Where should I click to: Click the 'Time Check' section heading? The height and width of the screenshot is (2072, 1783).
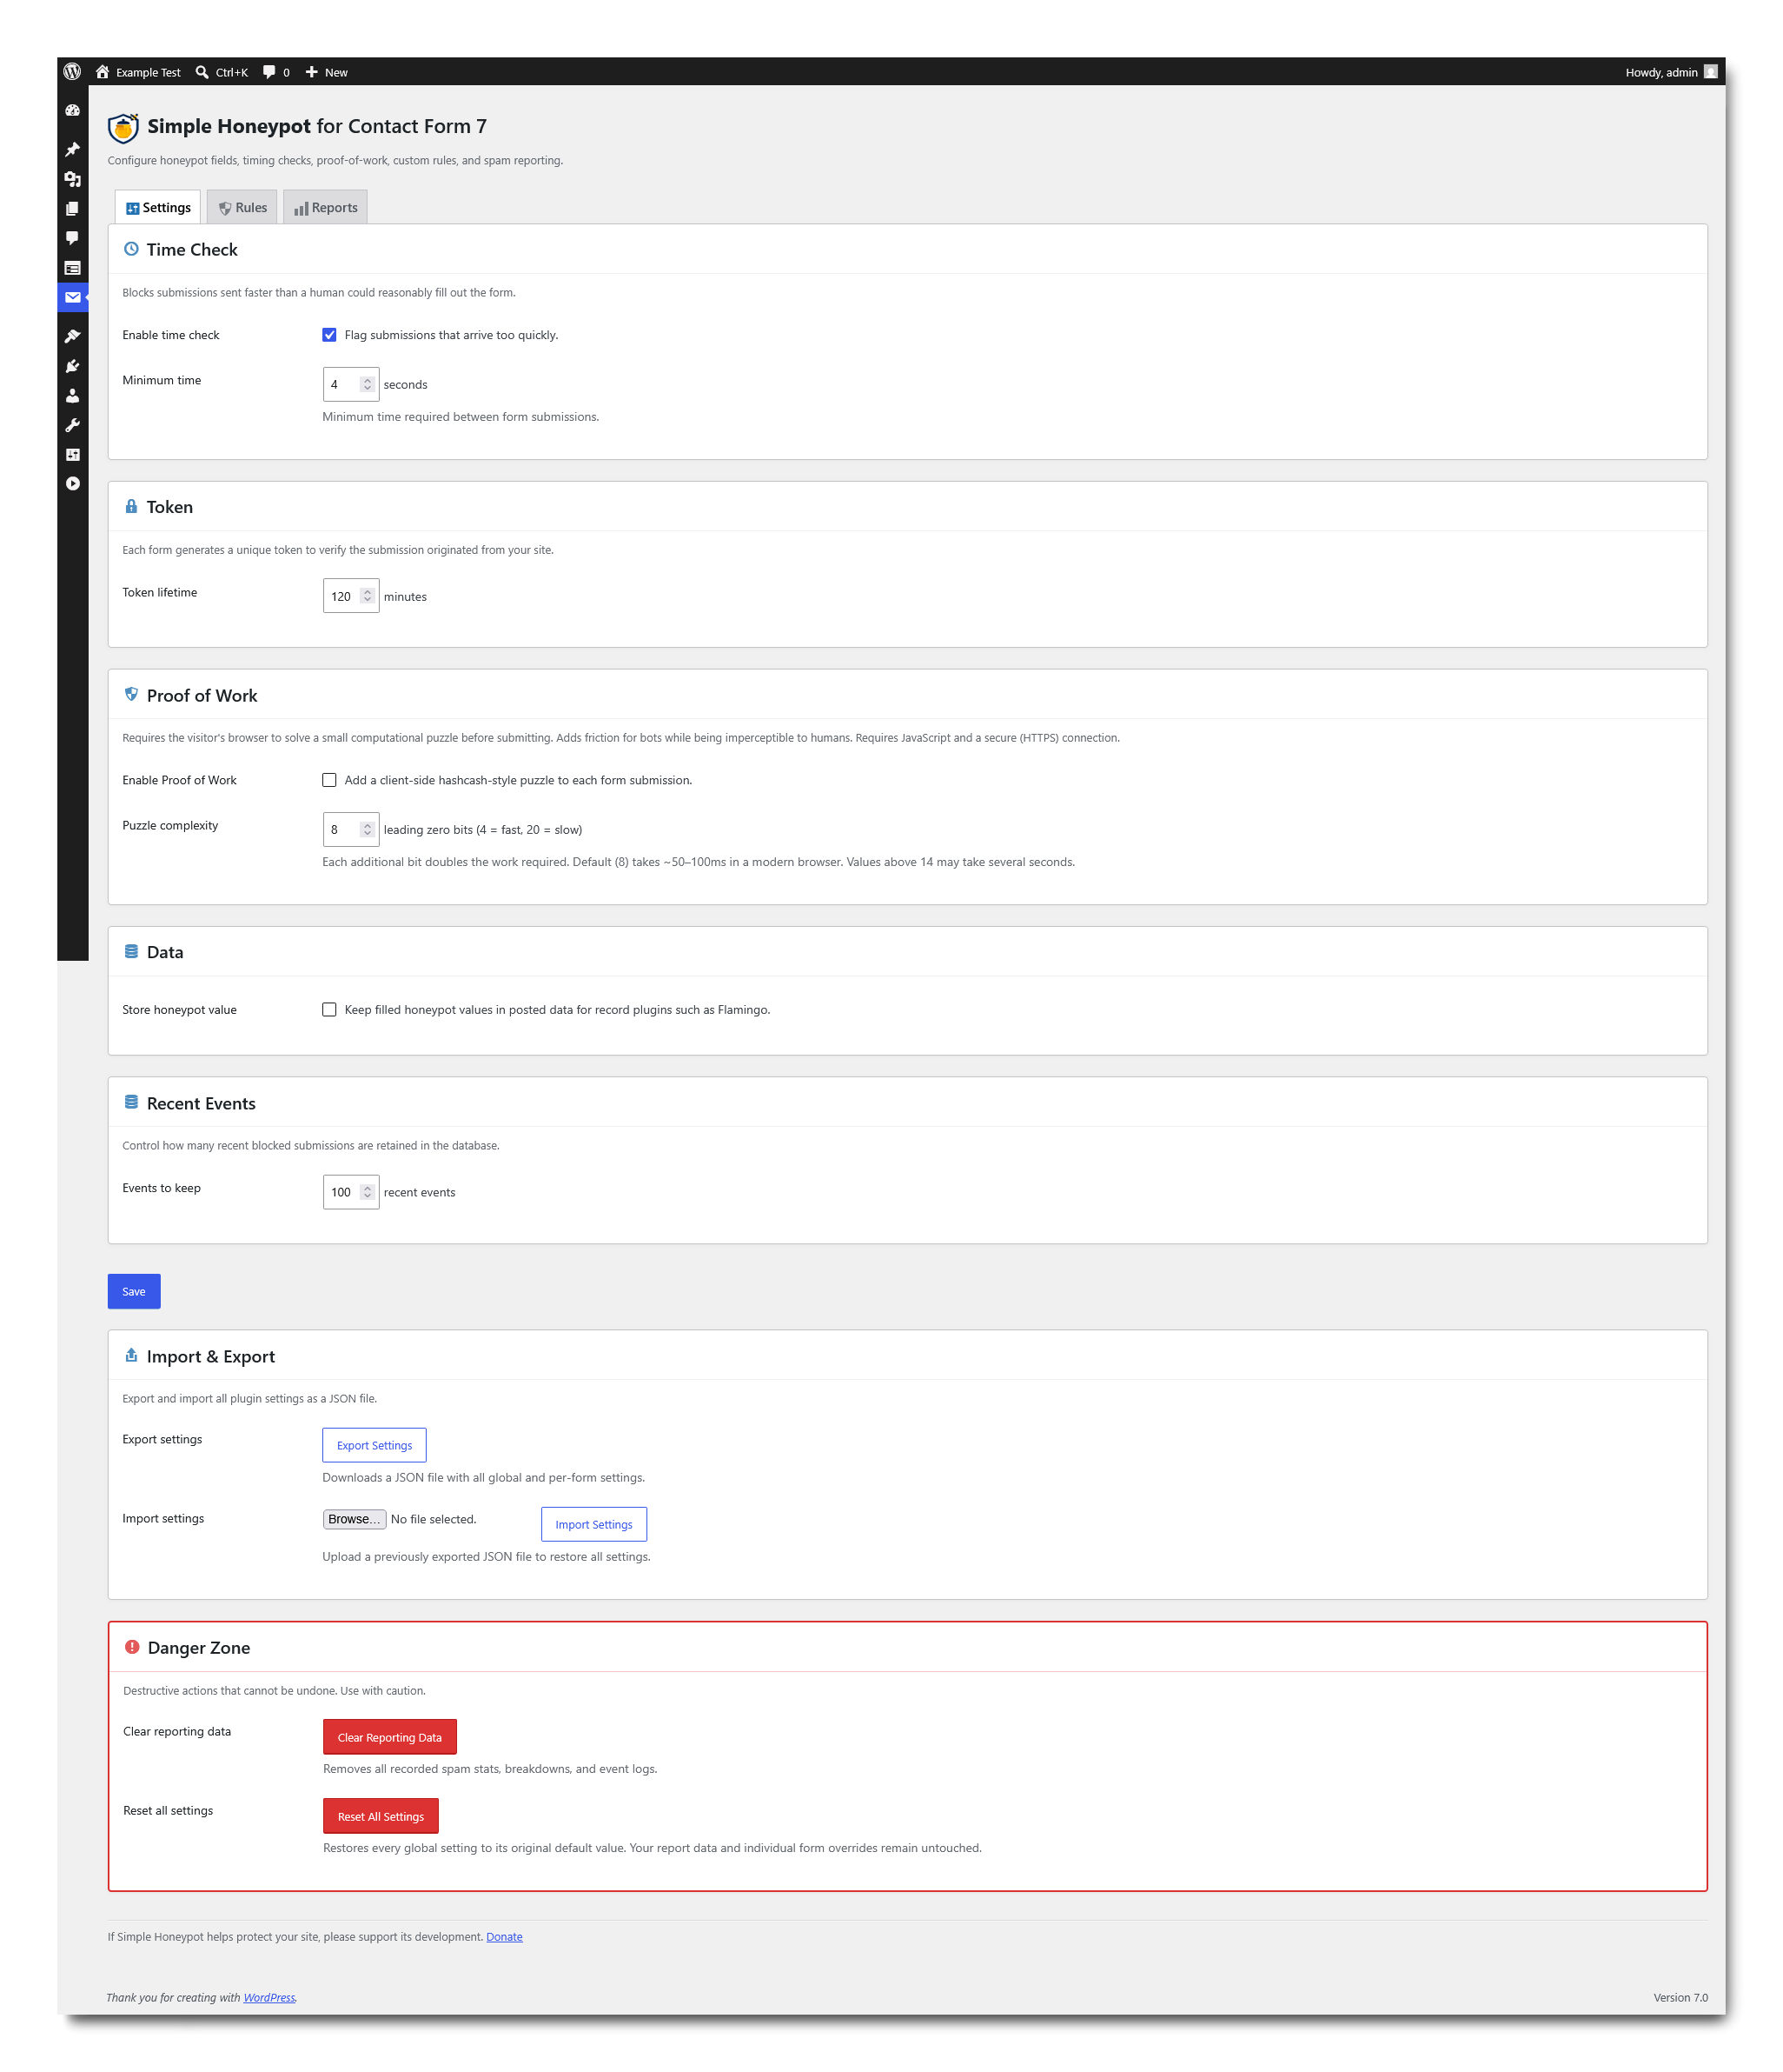click(x=192, y=250)
